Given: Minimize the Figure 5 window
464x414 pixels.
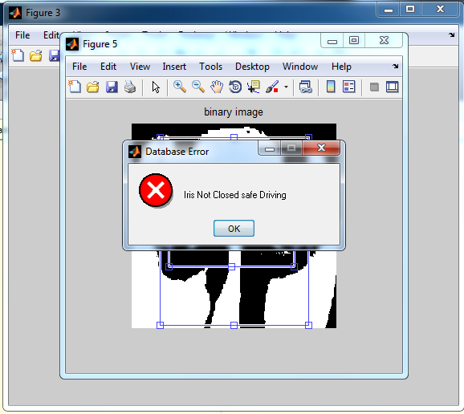Looking at the screenshot, I should 332,40.
